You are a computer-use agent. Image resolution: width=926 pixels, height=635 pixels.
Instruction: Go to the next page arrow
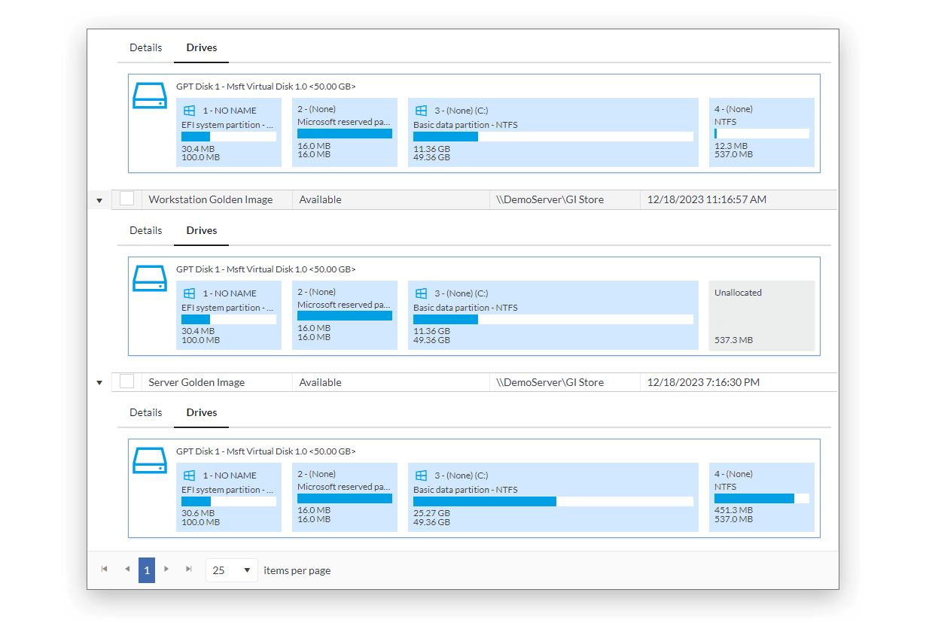166,570
